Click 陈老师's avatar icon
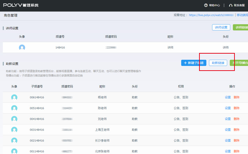 tap(14, 108)
